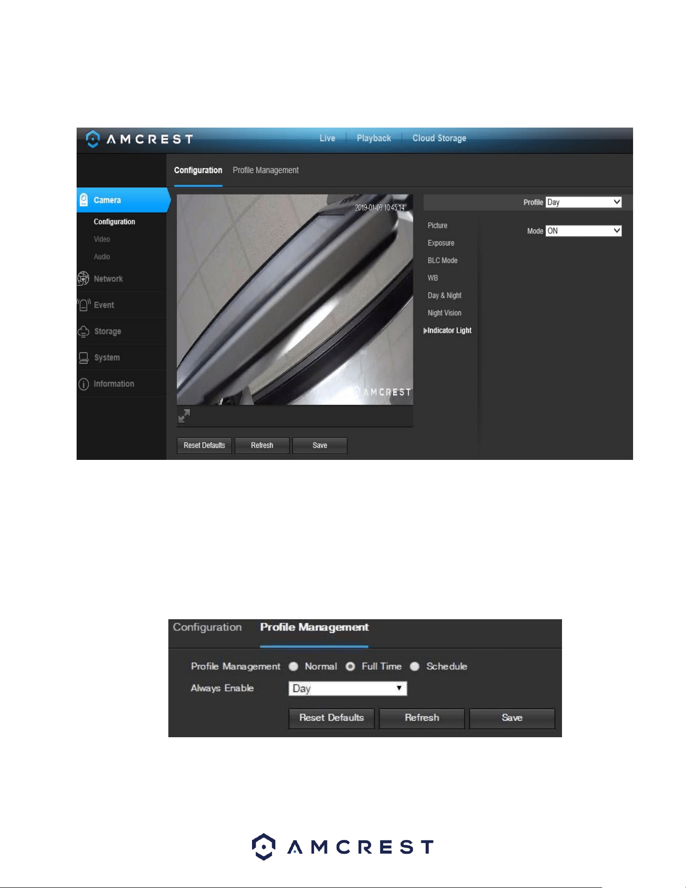The width and height of the screenshot is (686, 888).
Task: Click Reset Defaults in Profile Management panel
Action: click(331, 718)
